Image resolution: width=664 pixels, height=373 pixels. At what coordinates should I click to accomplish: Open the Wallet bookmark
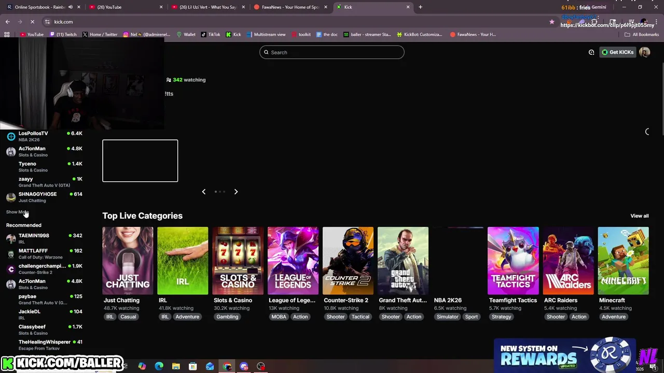[186, 35]
